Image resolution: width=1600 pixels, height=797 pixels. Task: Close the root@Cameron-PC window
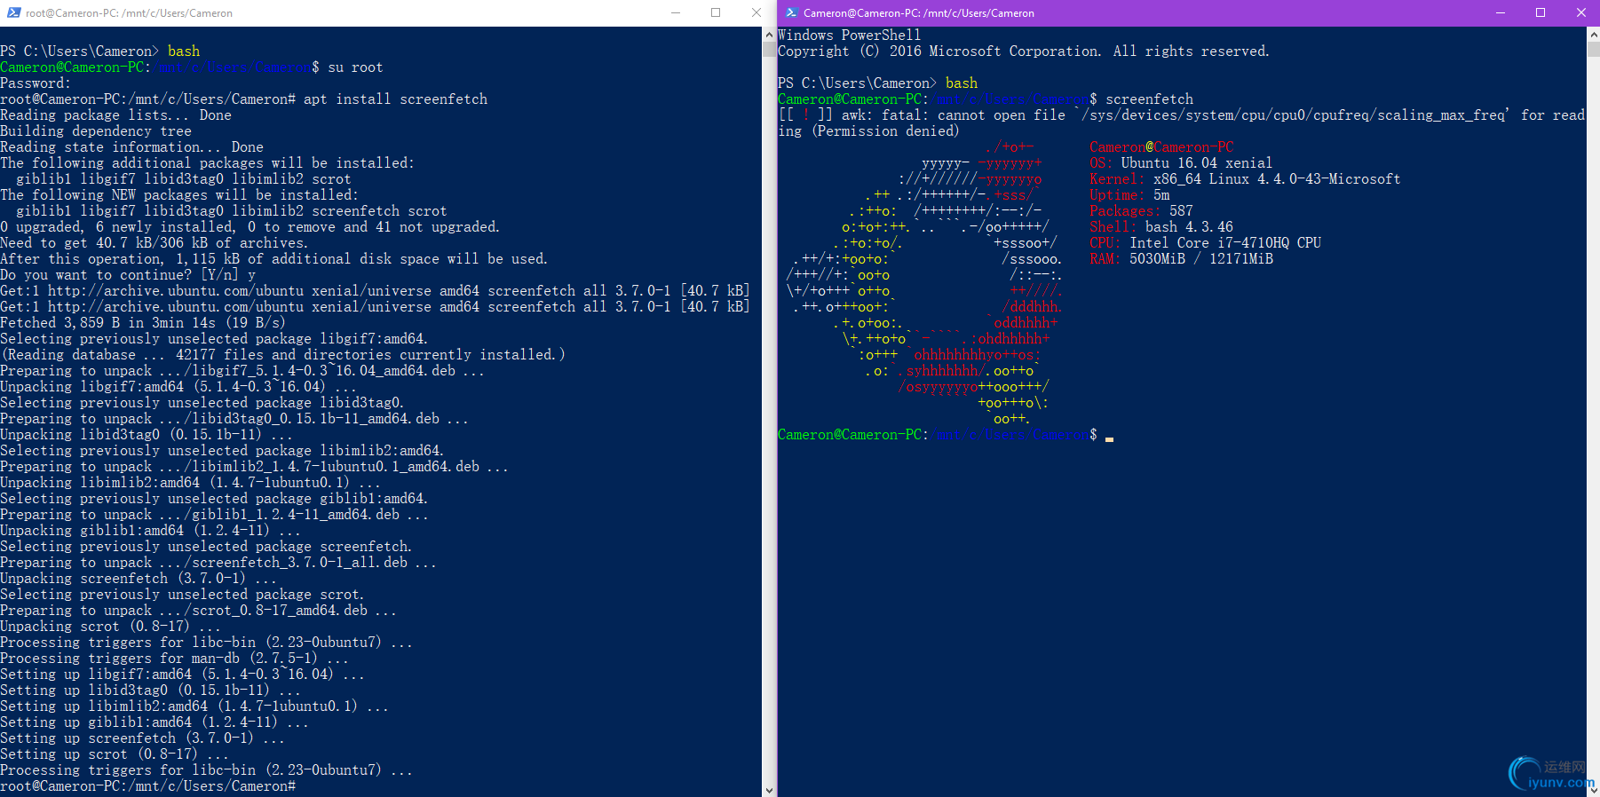(x=756, y=12)
